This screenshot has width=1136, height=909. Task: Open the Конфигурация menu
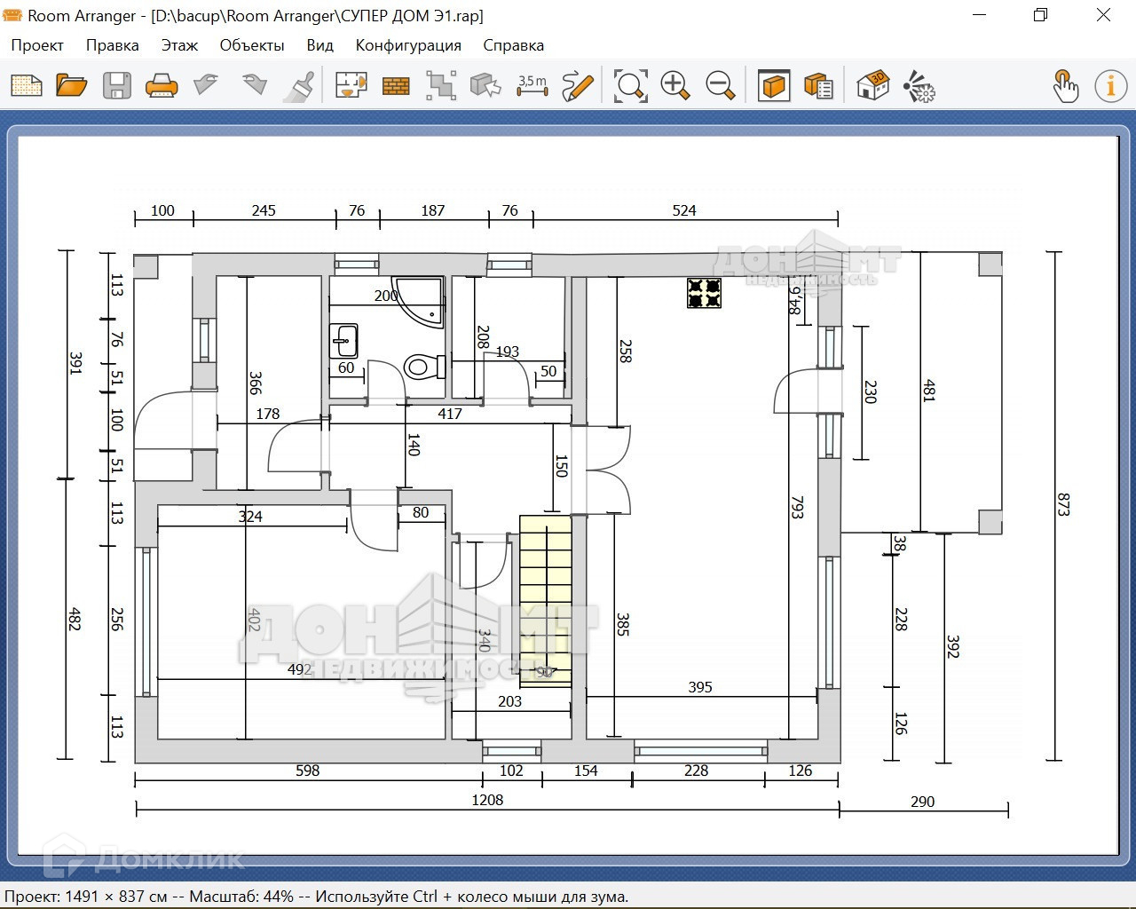(408, 45)
